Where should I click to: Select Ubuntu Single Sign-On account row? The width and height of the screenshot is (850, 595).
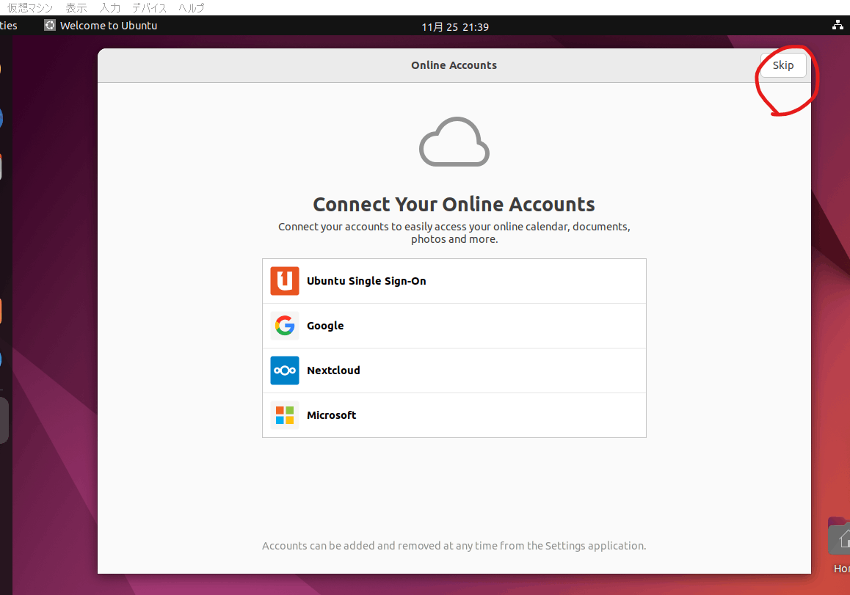click(454, 281)
